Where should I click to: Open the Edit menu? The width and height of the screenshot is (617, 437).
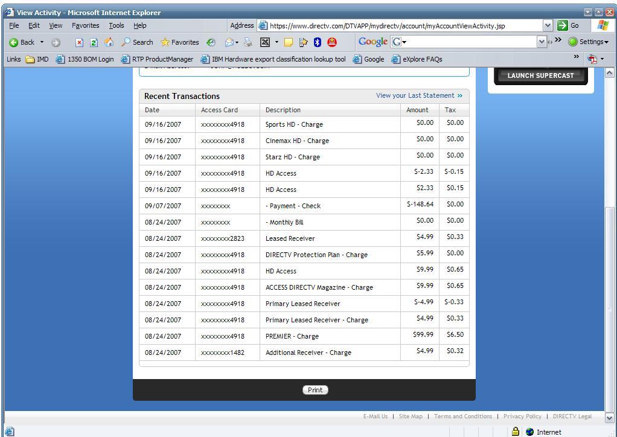pyautogui.click(x=34, y=25)
